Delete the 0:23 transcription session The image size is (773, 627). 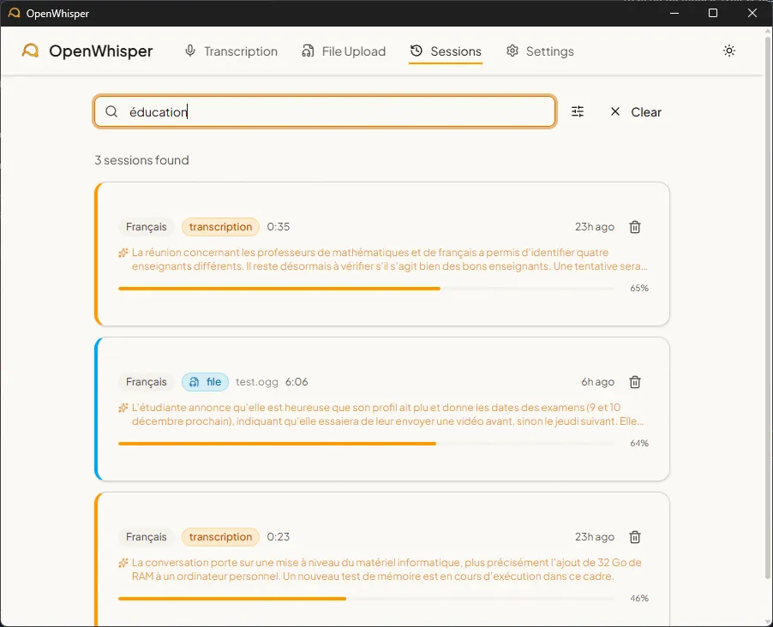[635, 537]
